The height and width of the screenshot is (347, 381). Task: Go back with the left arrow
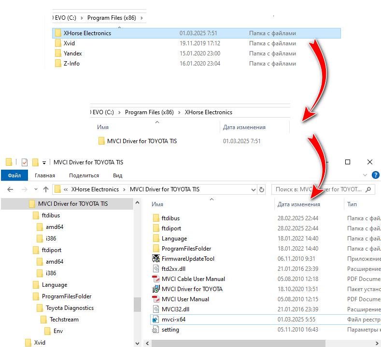(10, 189)
